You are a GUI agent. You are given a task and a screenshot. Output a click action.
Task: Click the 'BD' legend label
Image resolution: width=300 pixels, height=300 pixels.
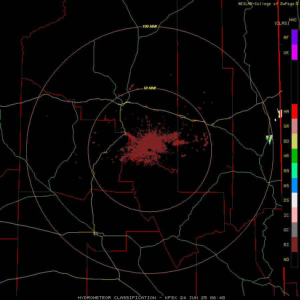286,141
